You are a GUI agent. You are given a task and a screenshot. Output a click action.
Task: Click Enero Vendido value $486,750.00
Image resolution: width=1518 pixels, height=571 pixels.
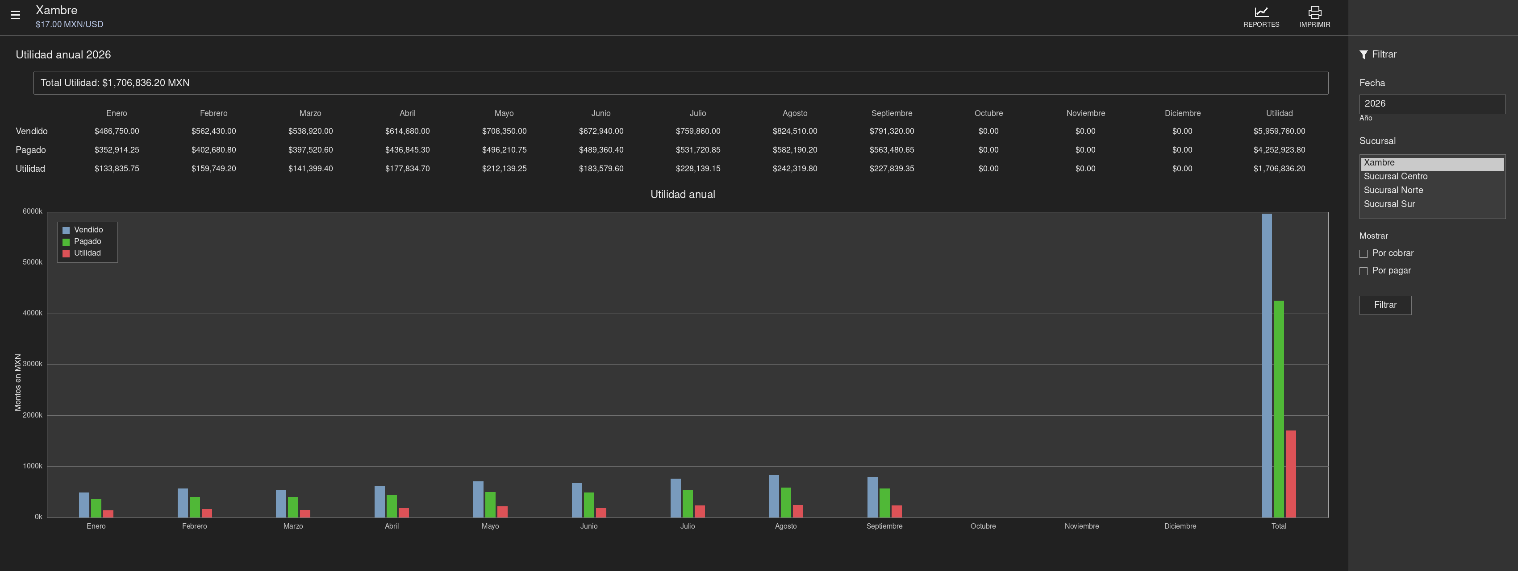click(x=117, y=131)
